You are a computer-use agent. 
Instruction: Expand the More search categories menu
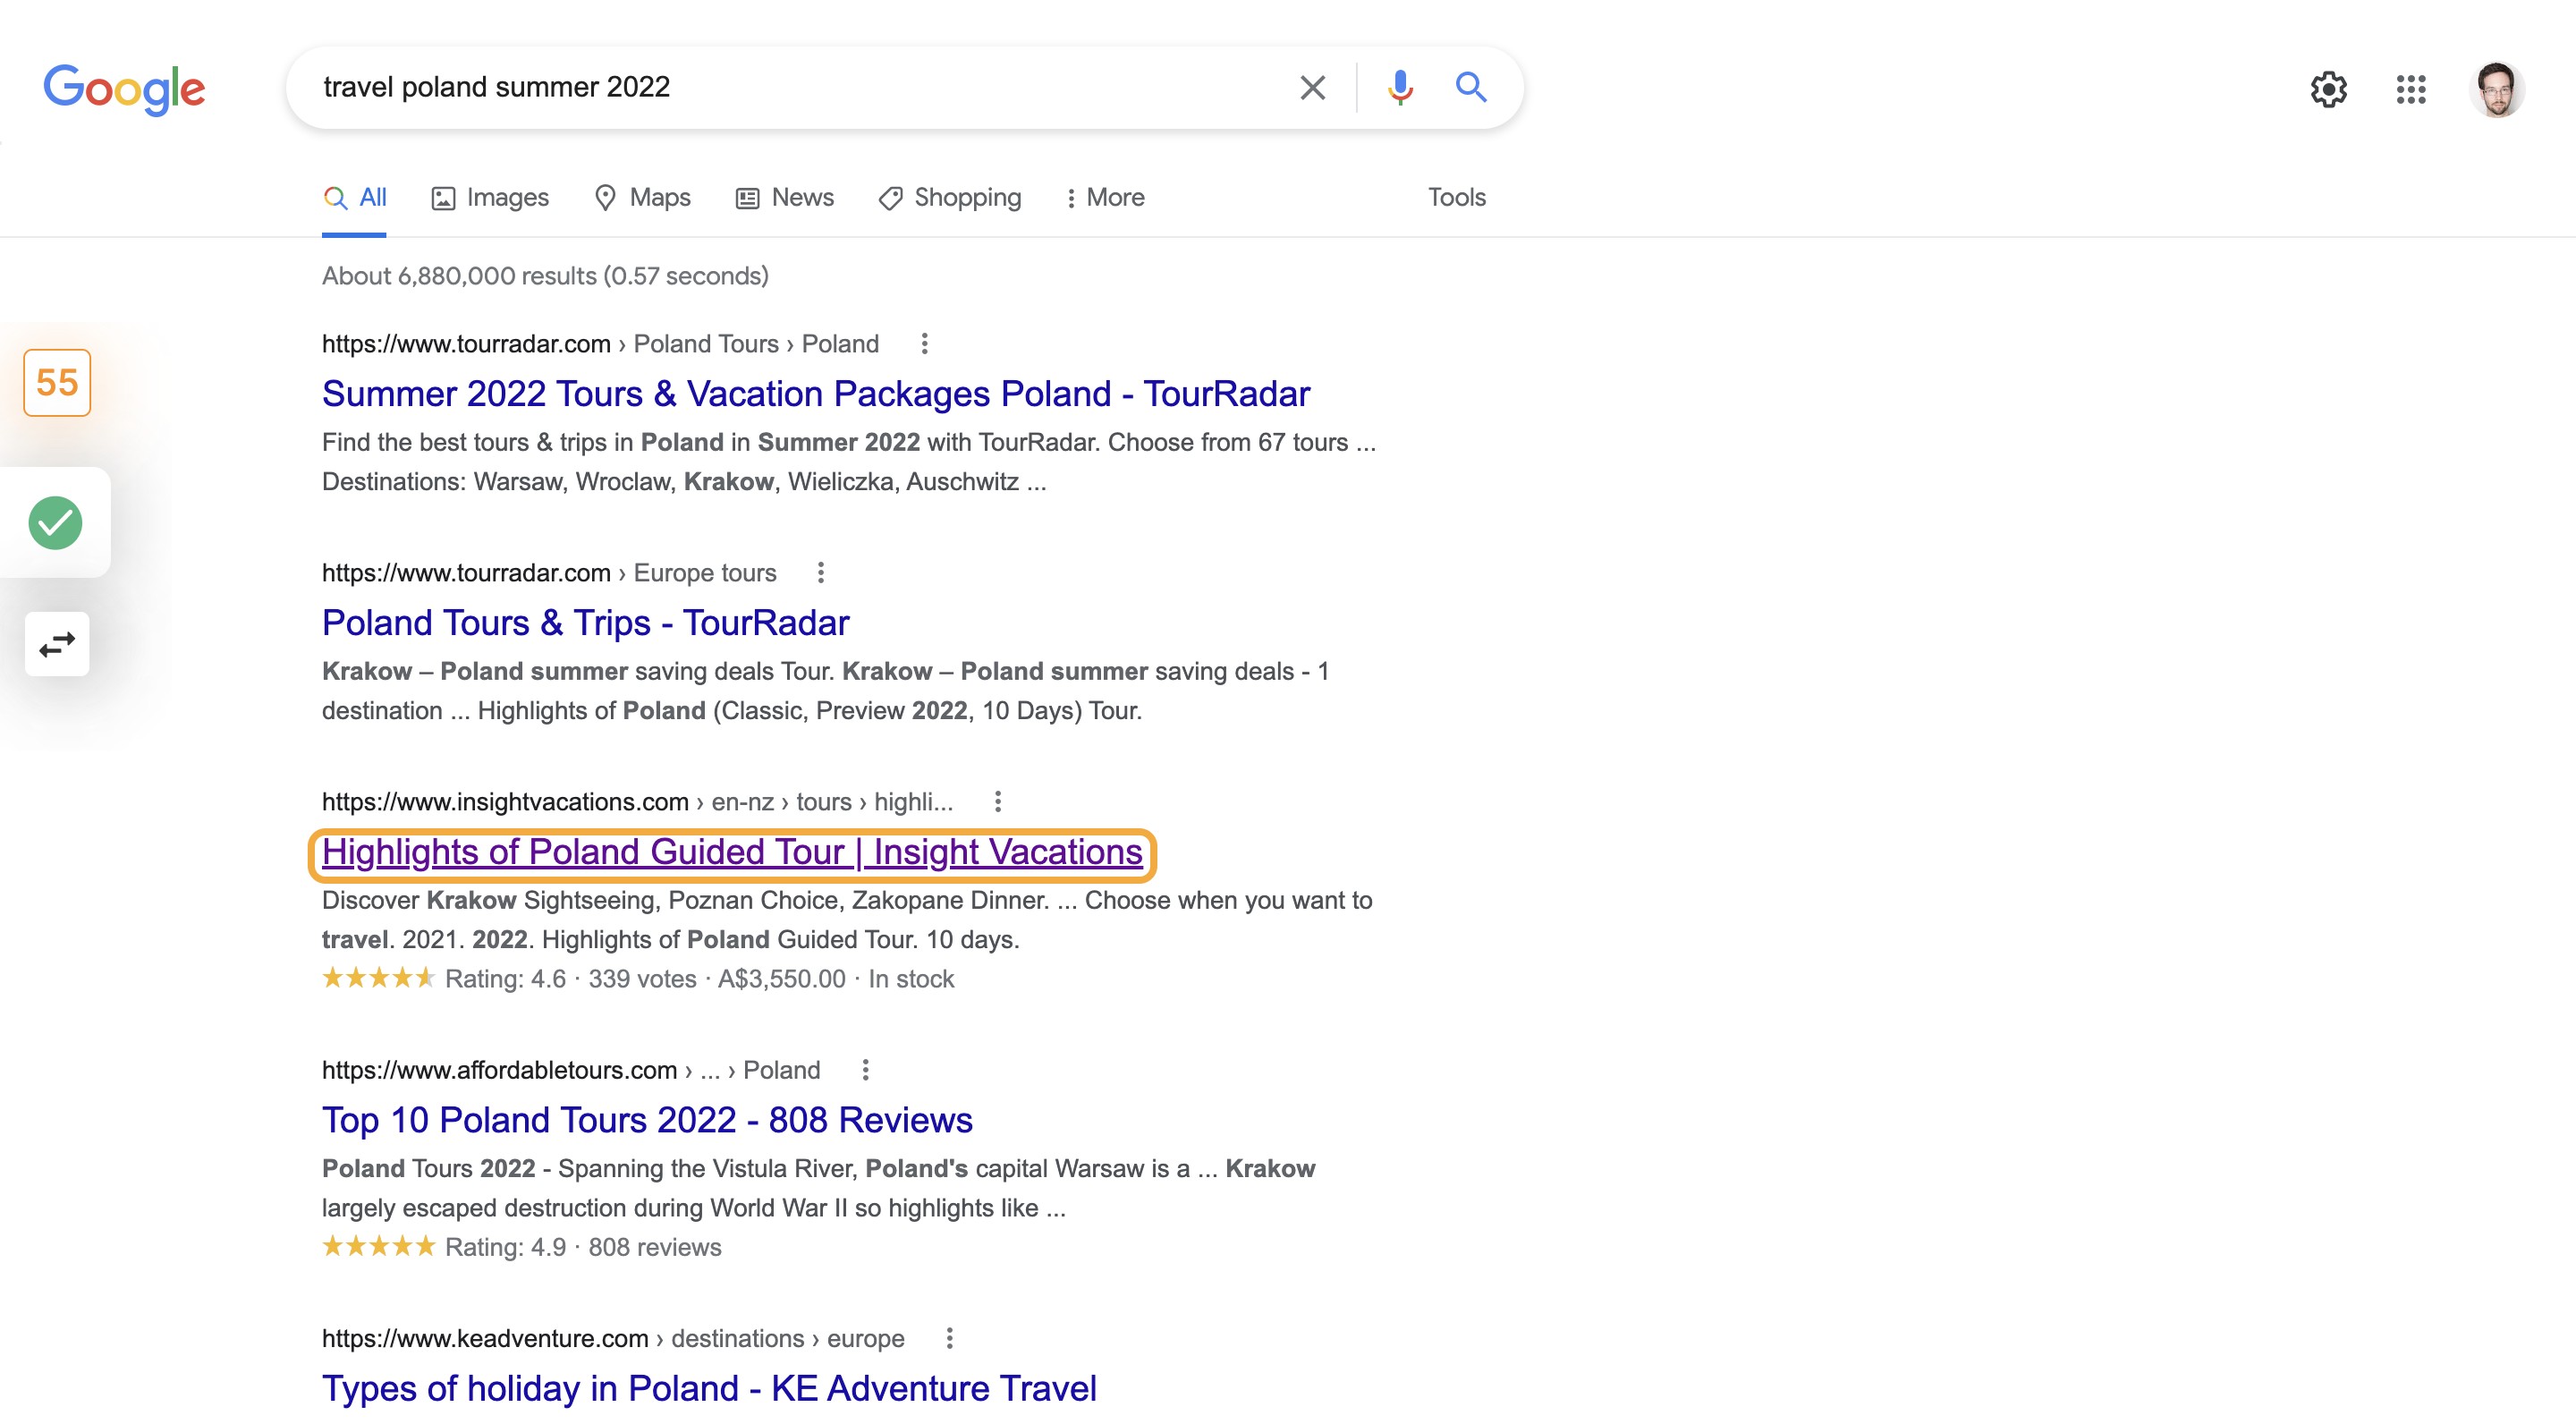pos(1105,198)
